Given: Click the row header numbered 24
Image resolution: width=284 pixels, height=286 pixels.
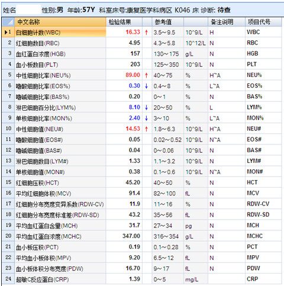Looking at the screenshot, I should click(8, 279).
